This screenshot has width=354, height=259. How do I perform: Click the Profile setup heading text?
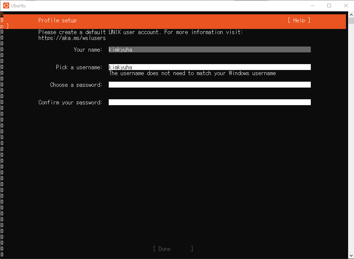[57, 21]
